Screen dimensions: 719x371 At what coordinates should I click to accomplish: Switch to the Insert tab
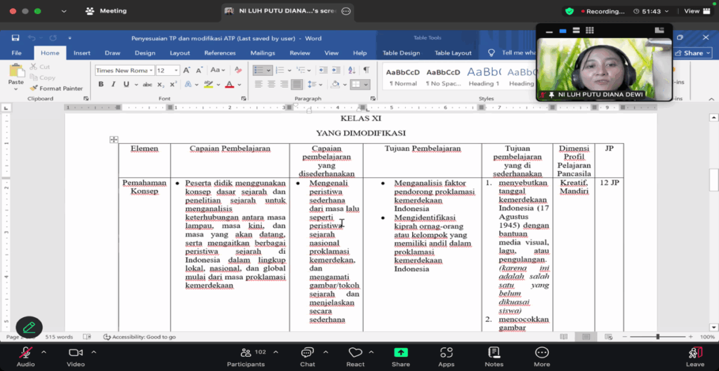82,53
